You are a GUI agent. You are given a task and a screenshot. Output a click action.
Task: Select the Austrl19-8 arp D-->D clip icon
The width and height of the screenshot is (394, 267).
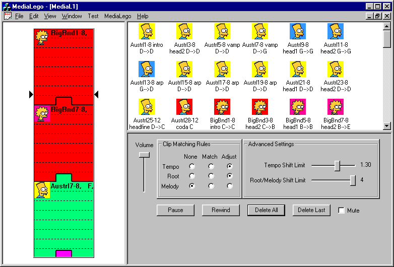point(260,69)
